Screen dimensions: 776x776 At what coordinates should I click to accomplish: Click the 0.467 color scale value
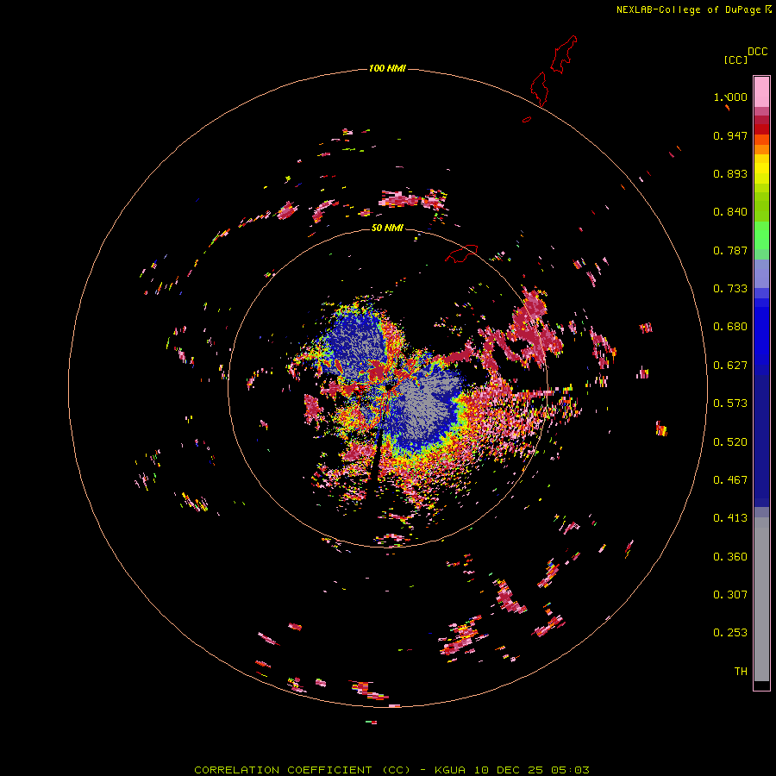(x=730, y=480)
